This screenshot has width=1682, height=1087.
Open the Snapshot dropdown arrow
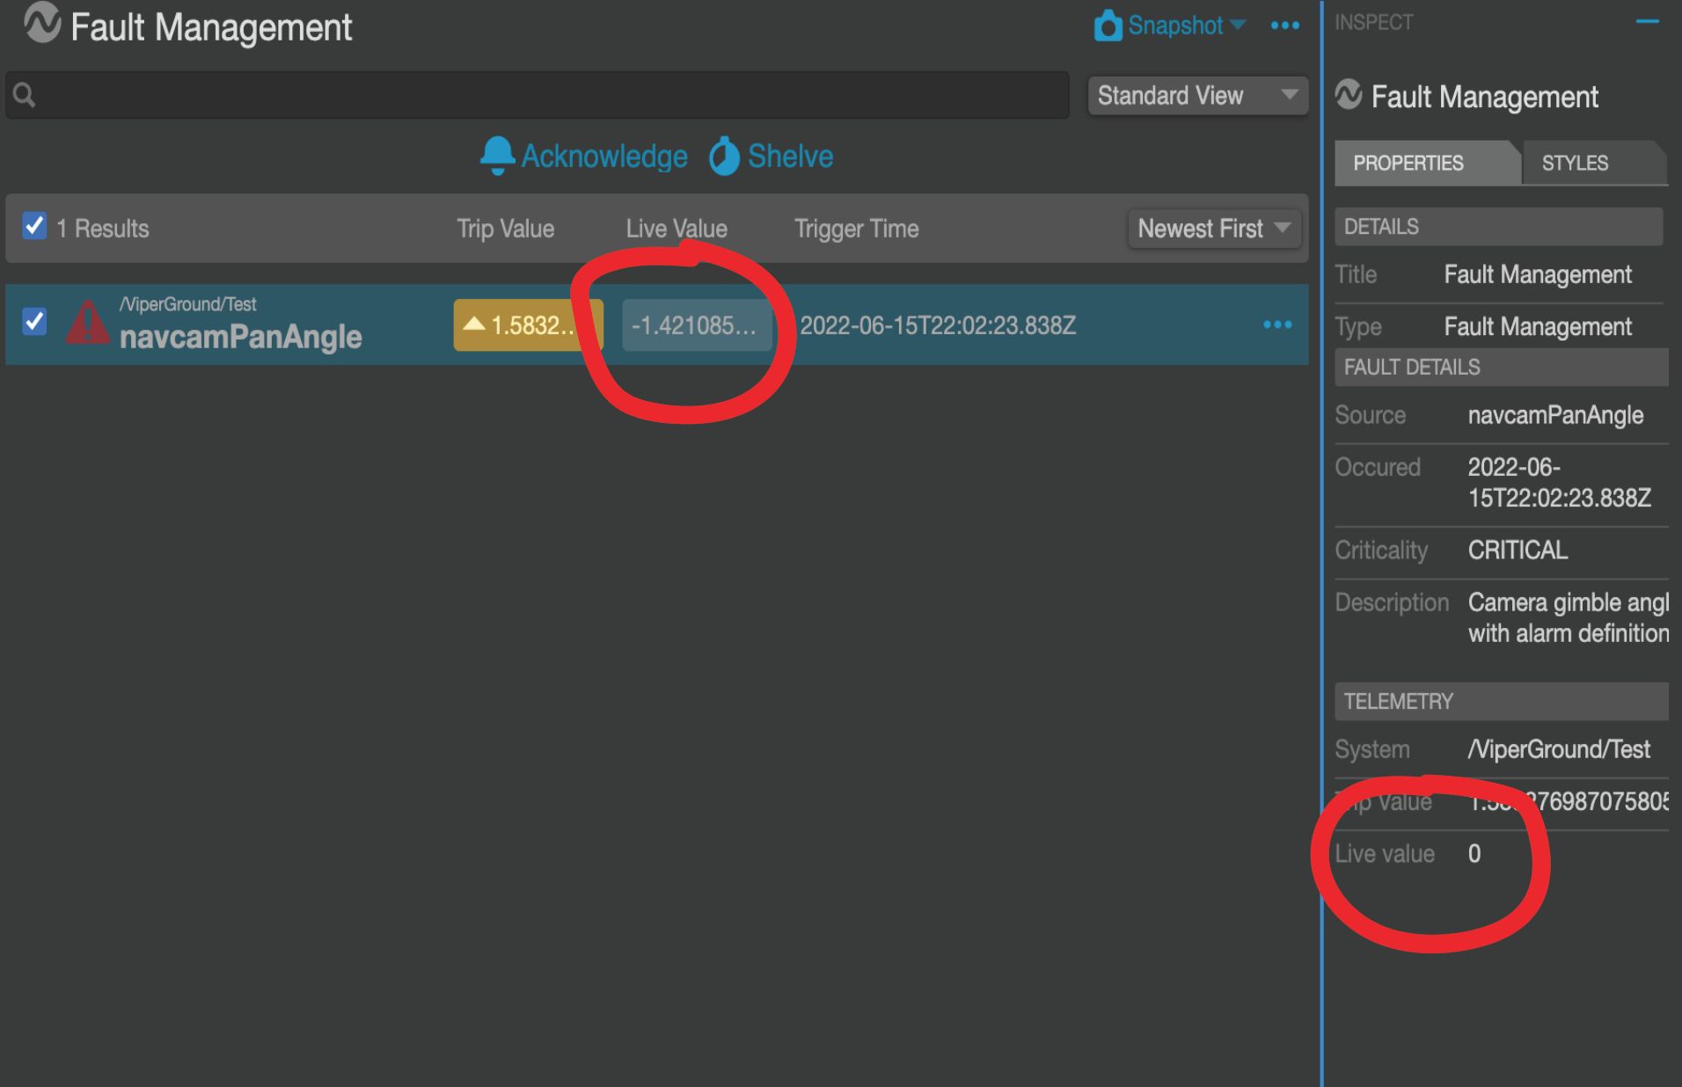pos(1239,26)
